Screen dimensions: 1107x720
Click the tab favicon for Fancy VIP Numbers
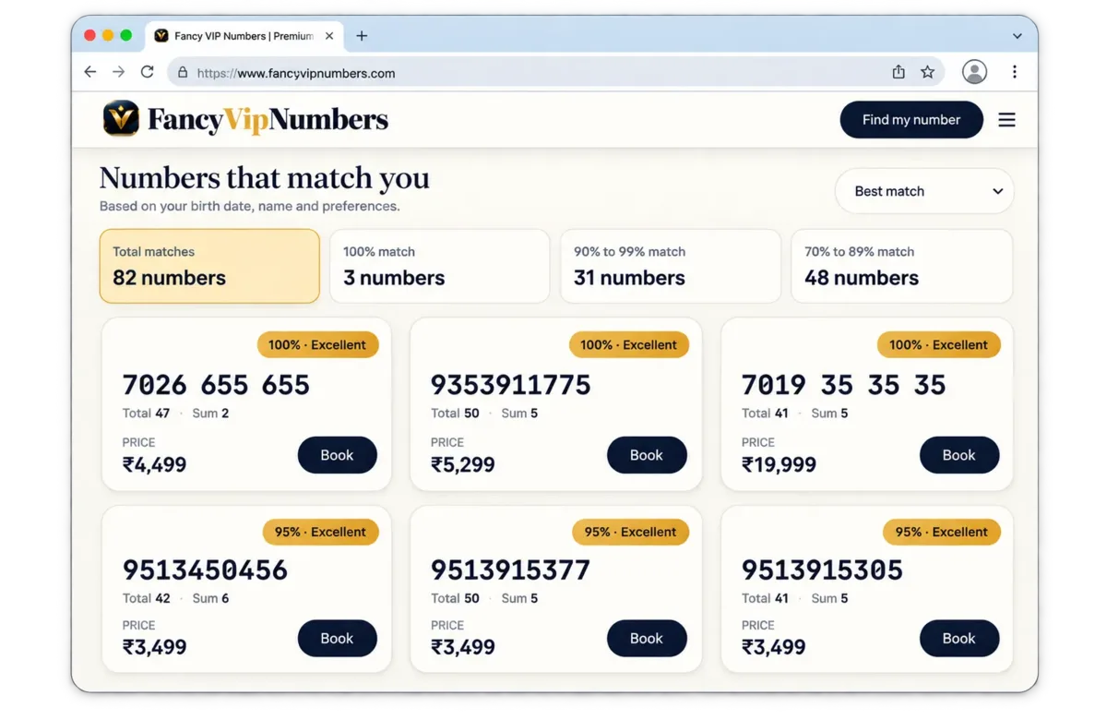(161, 36)
